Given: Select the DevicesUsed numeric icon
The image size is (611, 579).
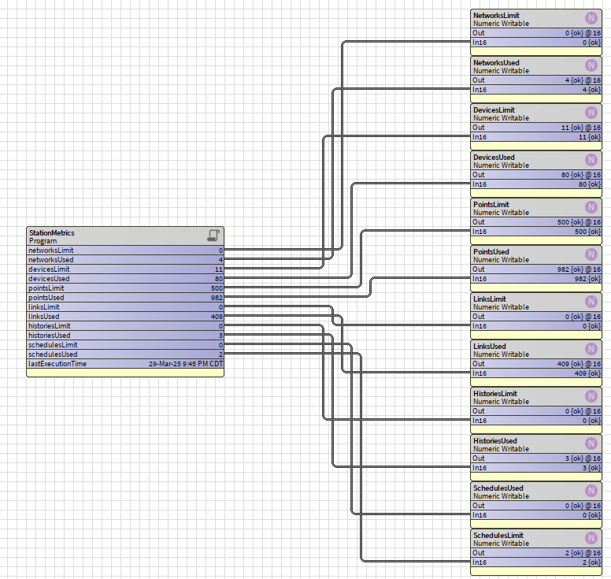Looking at the screenshot, I should point(591,160).
